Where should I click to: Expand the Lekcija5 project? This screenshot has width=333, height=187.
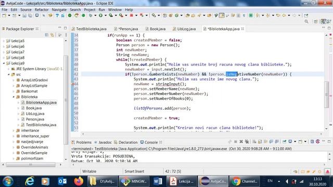tap(4, 41)
